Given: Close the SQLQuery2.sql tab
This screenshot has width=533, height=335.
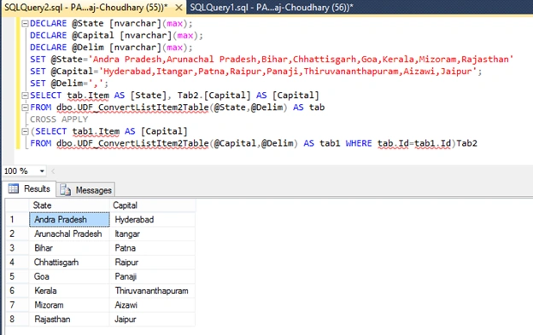Looking at the screenshot, I should [179, 8].
